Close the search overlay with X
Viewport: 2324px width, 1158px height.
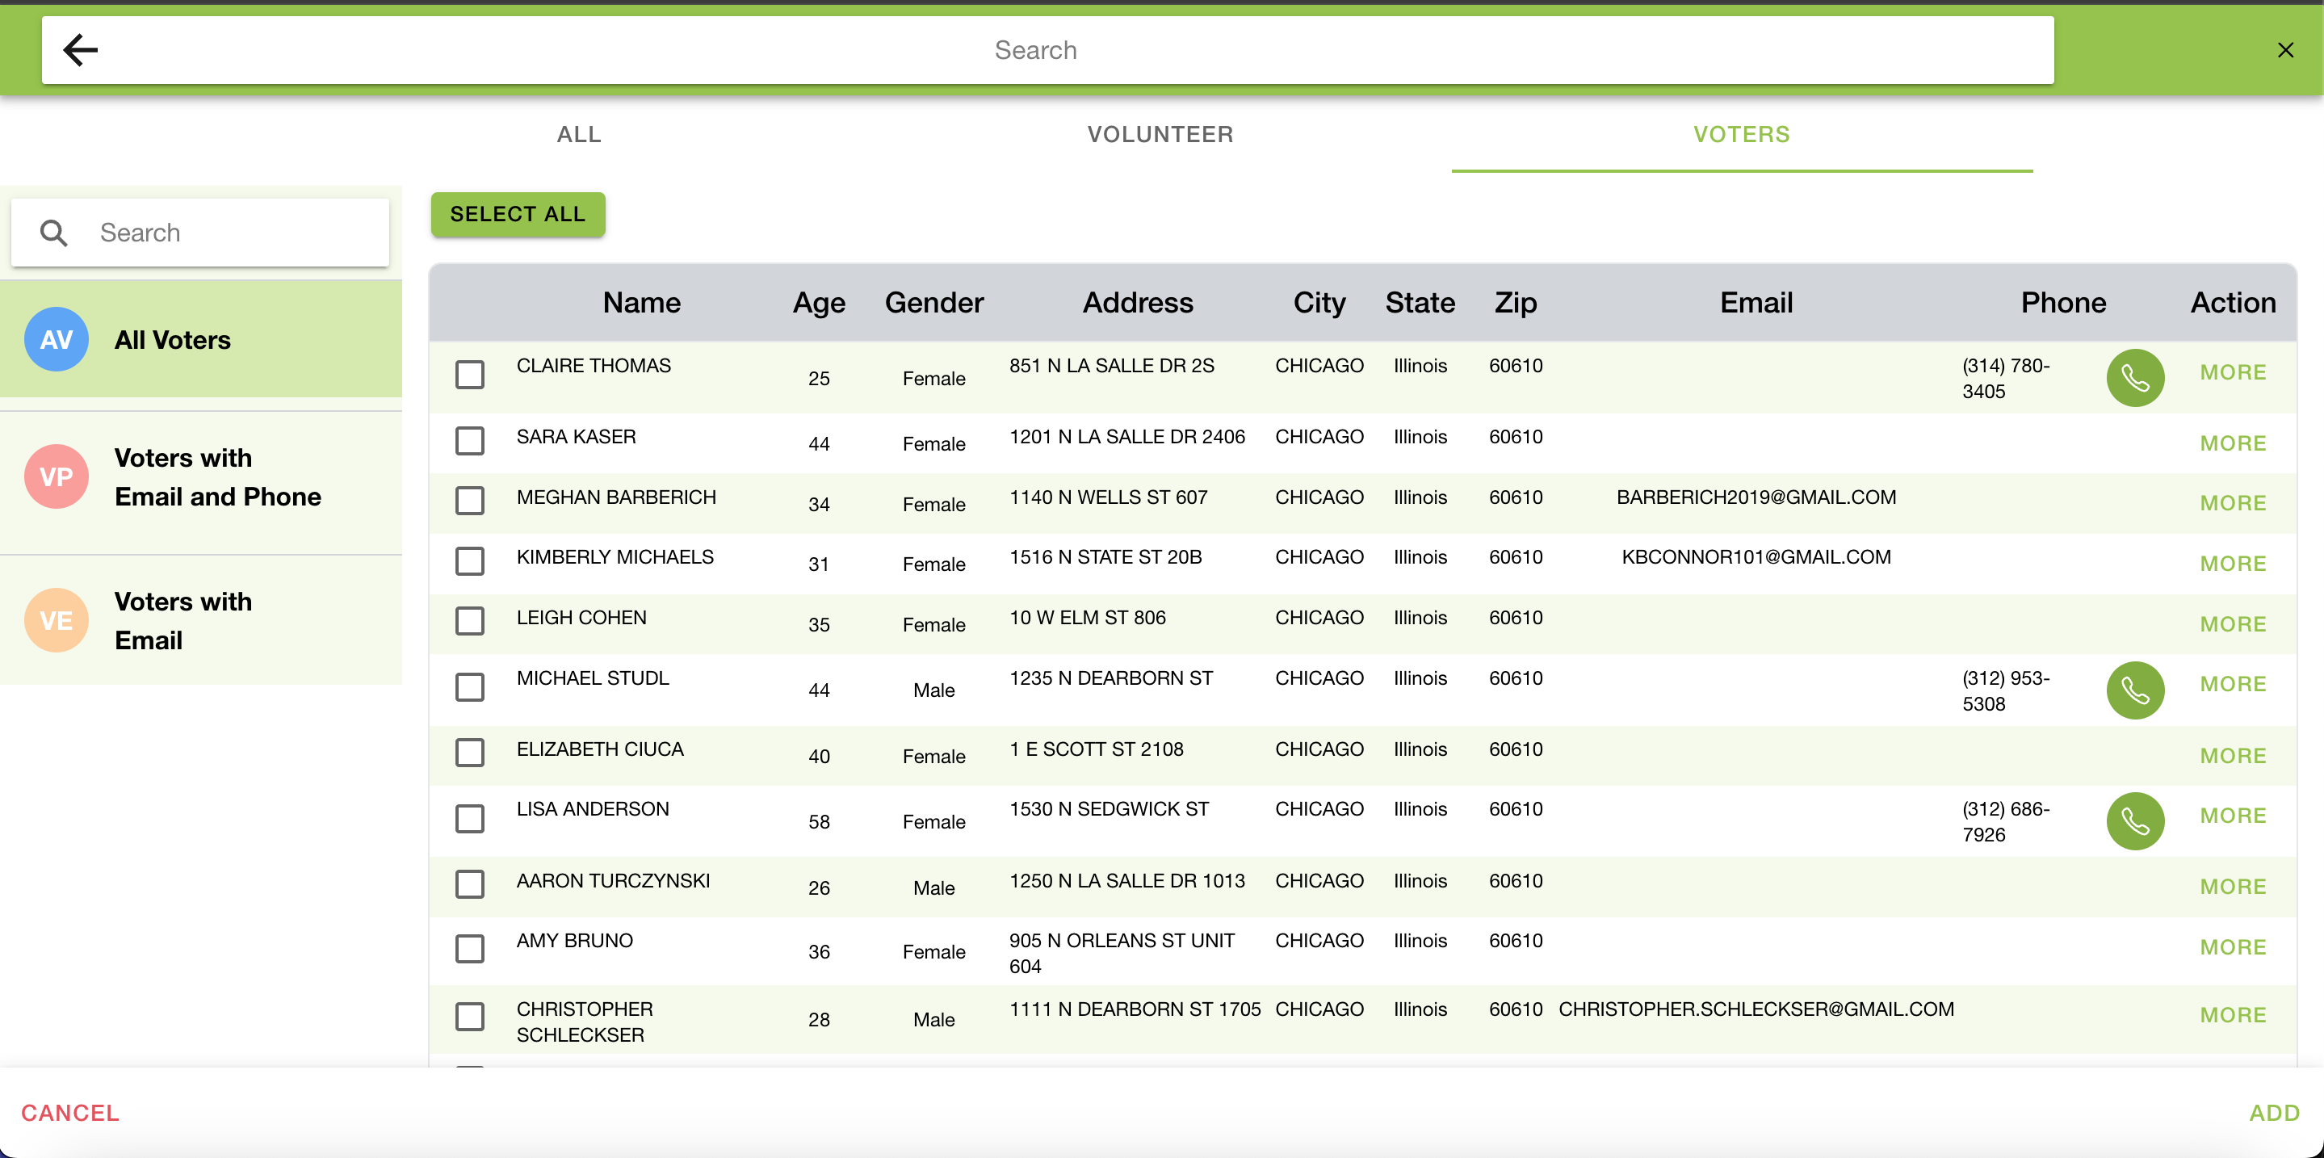click(x=2284, y=51)
